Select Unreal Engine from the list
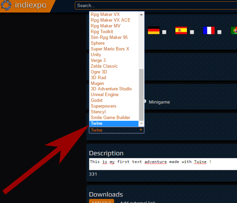The height and width of the screenshot is (203, 237). tap(114, 94)
